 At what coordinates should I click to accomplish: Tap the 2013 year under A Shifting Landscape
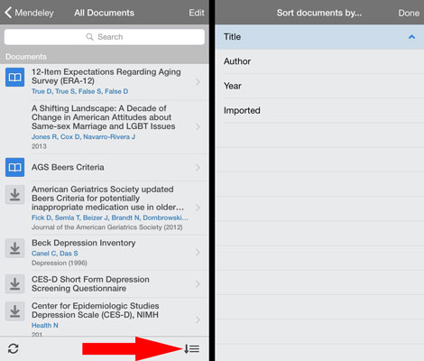coord(39,146)
